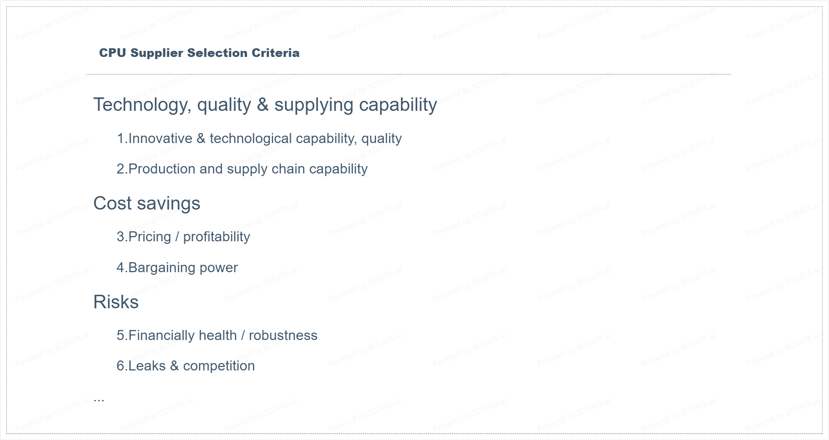The image size is (829, 440).
Task: Select the 'Technology, quality & supplying capability' heading
Action: 265,105
